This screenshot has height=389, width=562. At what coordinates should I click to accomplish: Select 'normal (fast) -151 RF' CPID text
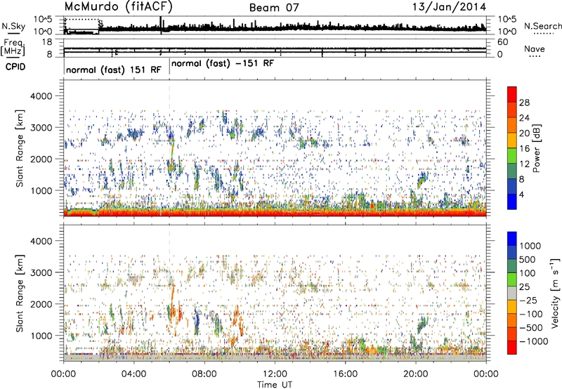[x=223, y=64]
